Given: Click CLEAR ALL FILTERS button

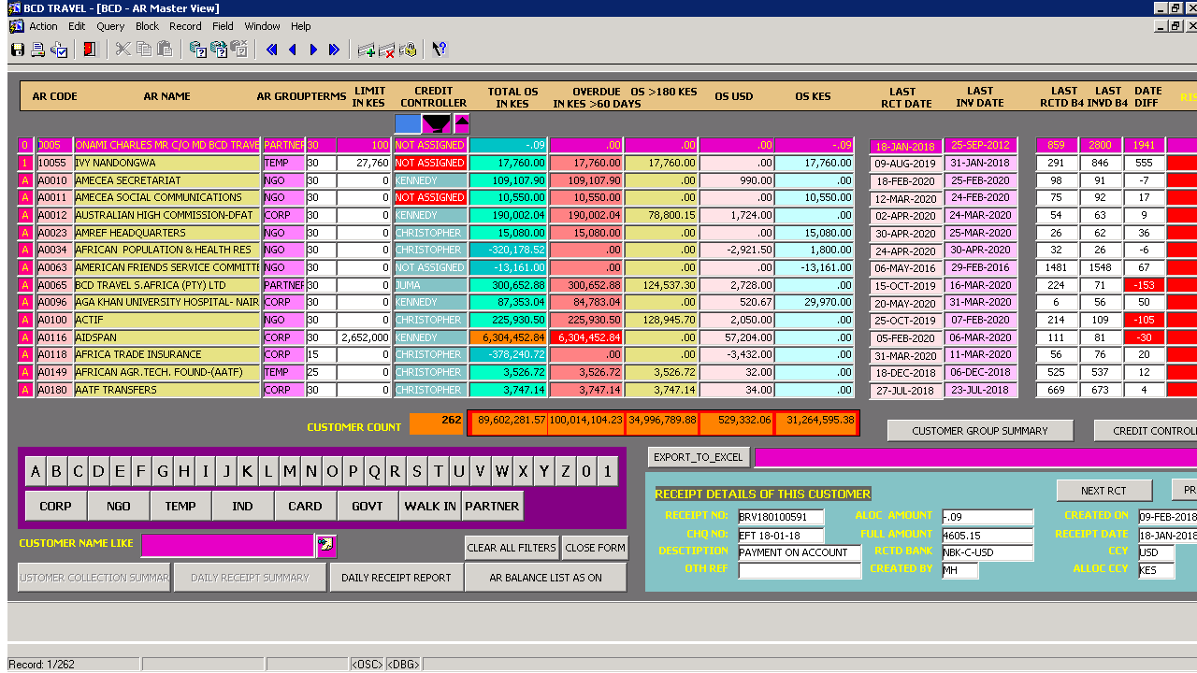Looking at the screenshot, I should pyautogui.click(x=512, y=548).
